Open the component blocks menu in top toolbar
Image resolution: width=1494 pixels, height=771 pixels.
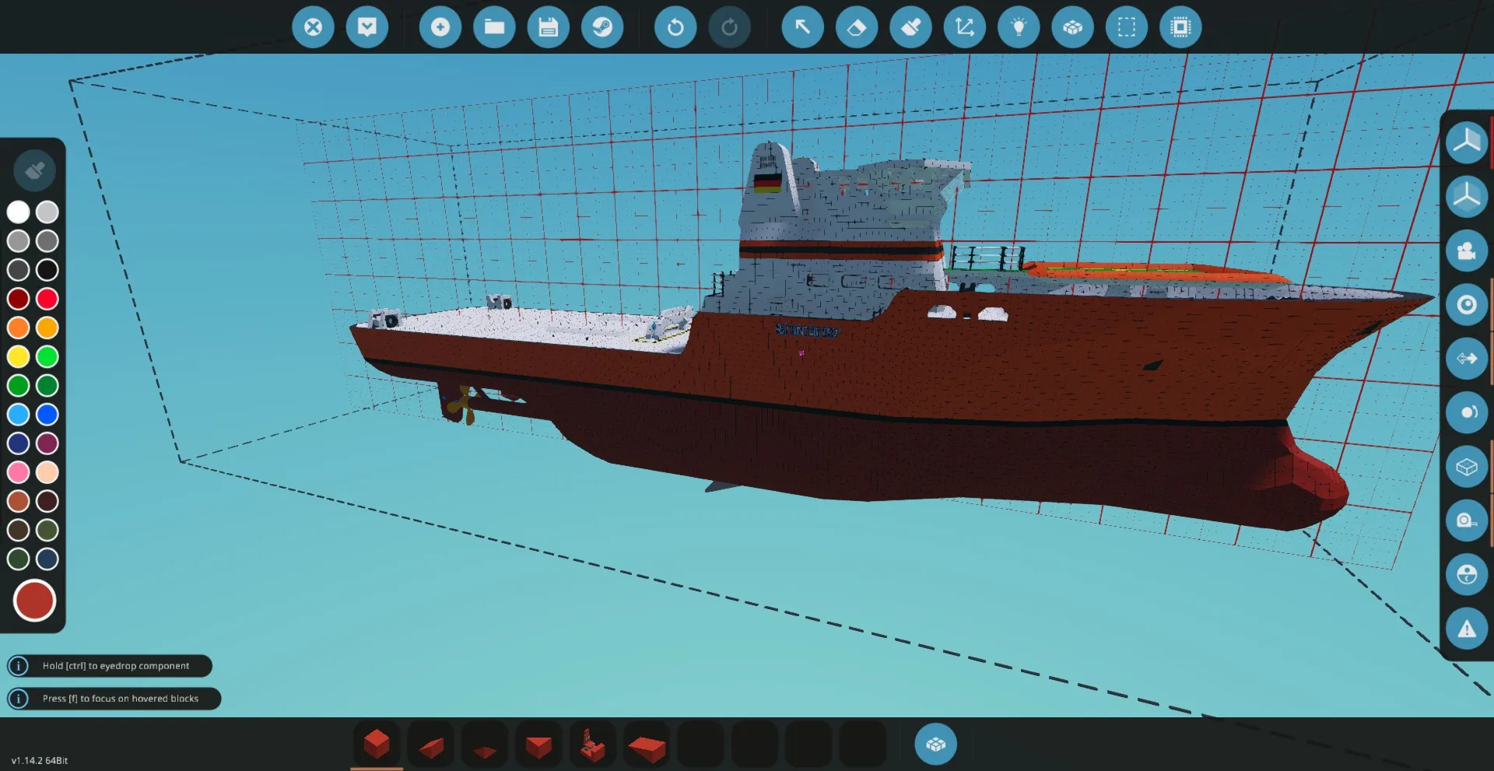(1072, 27)
